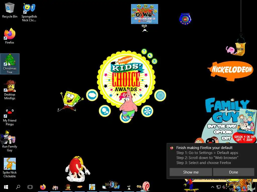Click the NEW bucket hanging on the hook

point(240,49)
